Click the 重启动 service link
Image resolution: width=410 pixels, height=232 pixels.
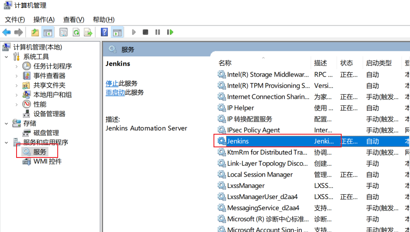pos(115,93)
